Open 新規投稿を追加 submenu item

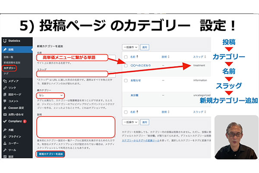click(12, 63)
